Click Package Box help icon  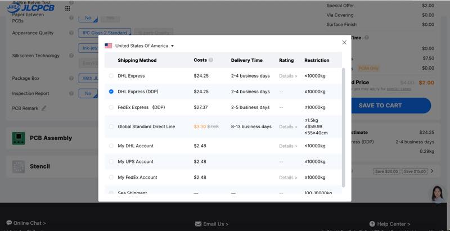click(71, 78)
